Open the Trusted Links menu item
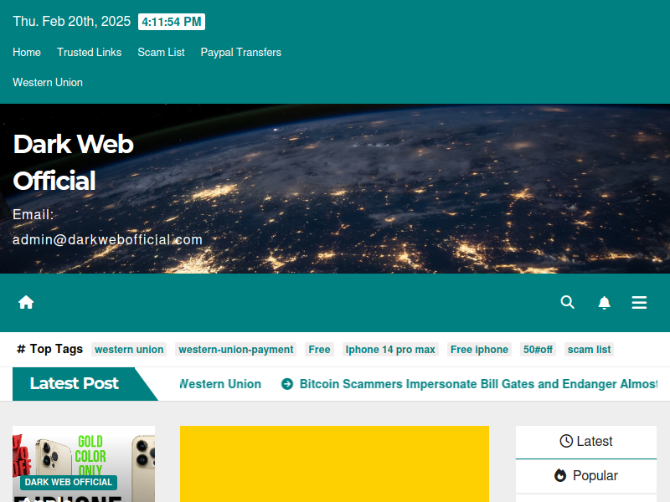The height and width of the screenshot is (502, 670). coord(89,53)
